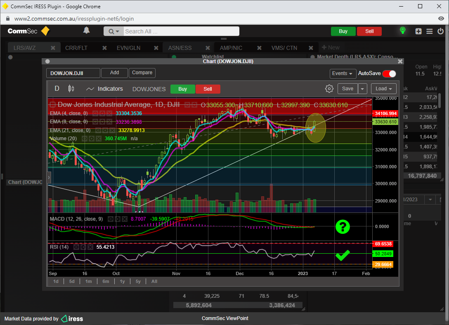The height and width of the screenshot is (325, 449).
Task: Switch to the EVN/GLN tab
Action: 129,48
